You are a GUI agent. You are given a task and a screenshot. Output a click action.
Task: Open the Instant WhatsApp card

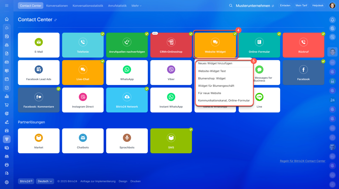click(171, 100)
